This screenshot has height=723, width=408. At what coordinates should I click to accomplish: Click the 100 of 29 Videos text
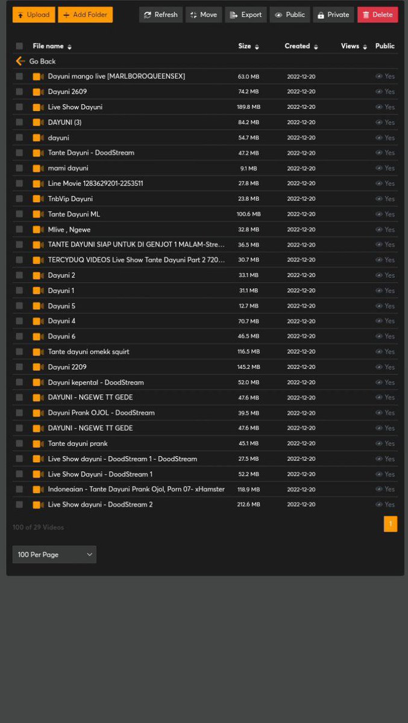point(38,527)
